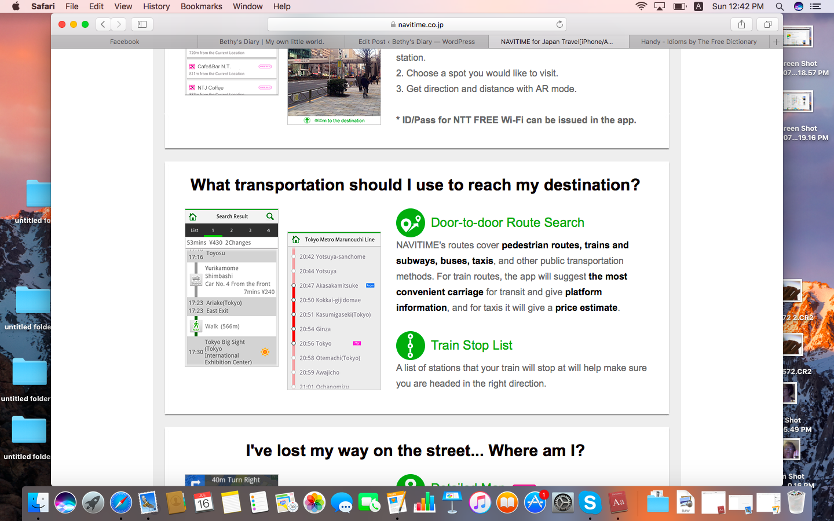The width and height of the screenshot is (834, 521).
Task: Open Calendar showing 16 in the Dock
Action: 203,502
